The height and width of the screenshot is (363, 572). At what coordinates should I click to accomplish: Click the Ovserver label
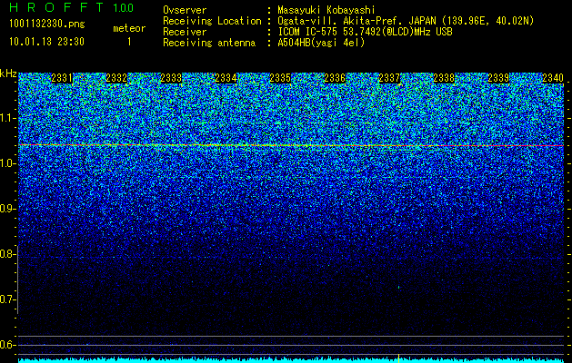[185, 10]
